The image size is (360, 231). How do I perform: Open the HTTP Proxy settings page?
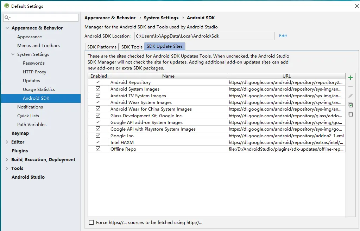(x=34, y=72)
